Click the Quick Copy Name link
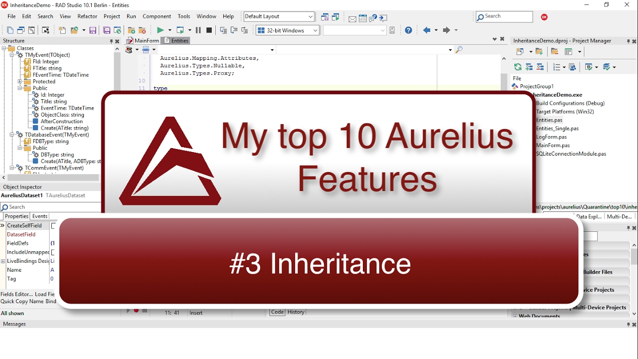 click(x=22, y=301)
